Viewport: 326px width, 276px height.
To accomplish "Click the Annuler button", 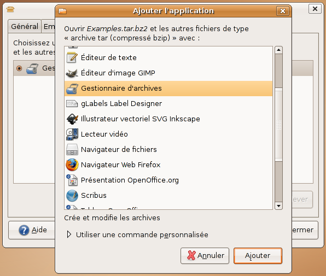I will [205, 256].
